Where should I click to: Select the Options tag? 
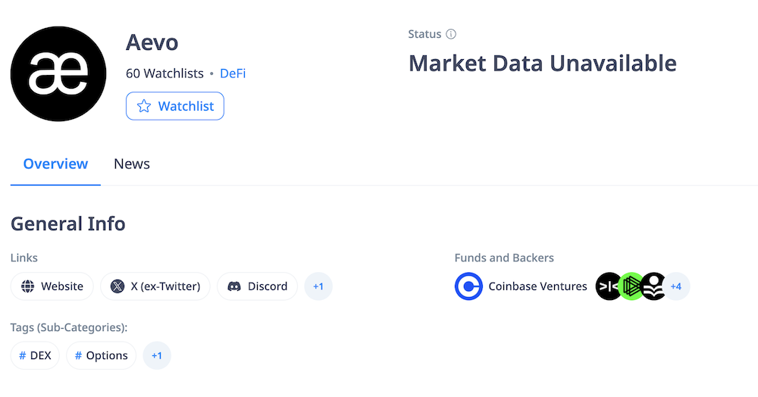pos(102,355)
